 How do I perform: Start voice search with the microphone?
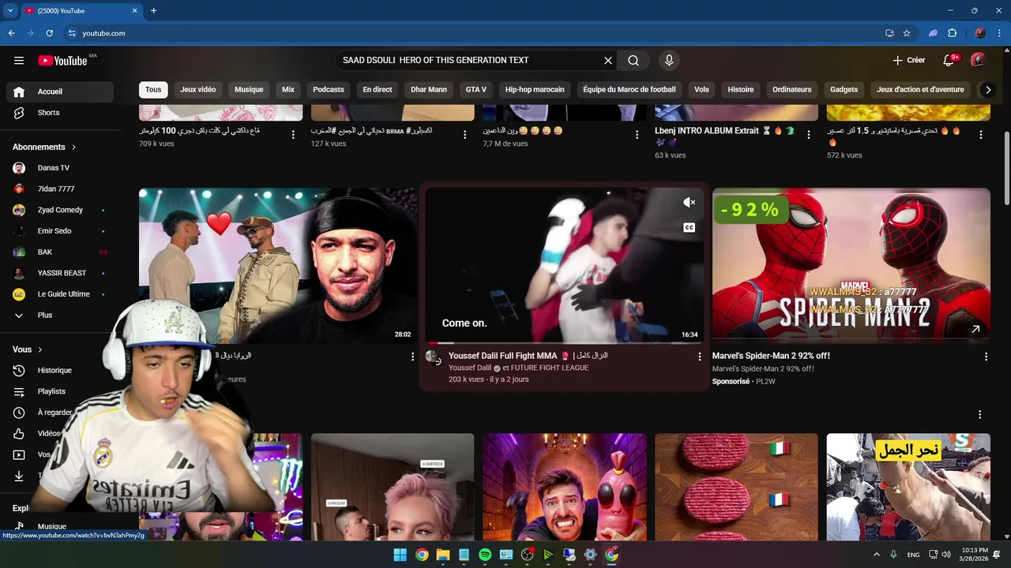669,60
